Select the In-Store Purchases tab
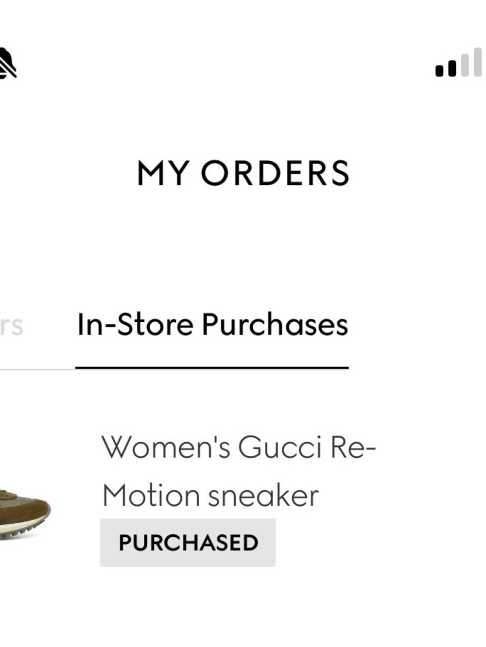Viewport: 486px width, 647px height. [x=212, y=324]
